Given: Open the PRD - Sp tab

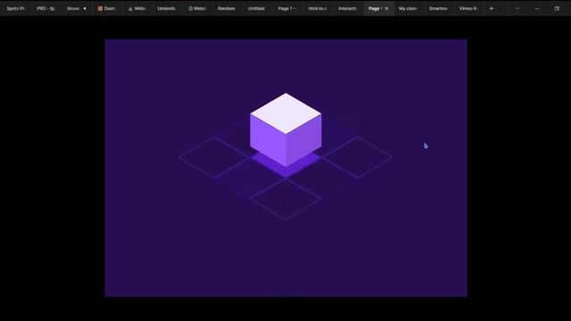Looking at the screenshot, I should point(46,8).
